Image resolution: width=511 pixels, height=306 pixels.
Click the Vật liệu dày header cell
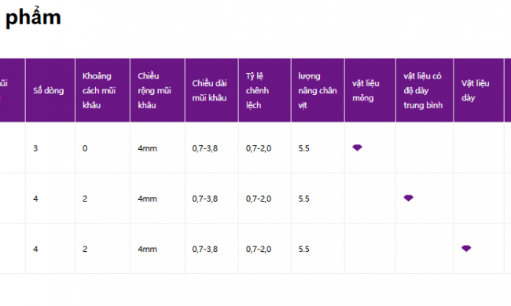(x=479, y=90)
